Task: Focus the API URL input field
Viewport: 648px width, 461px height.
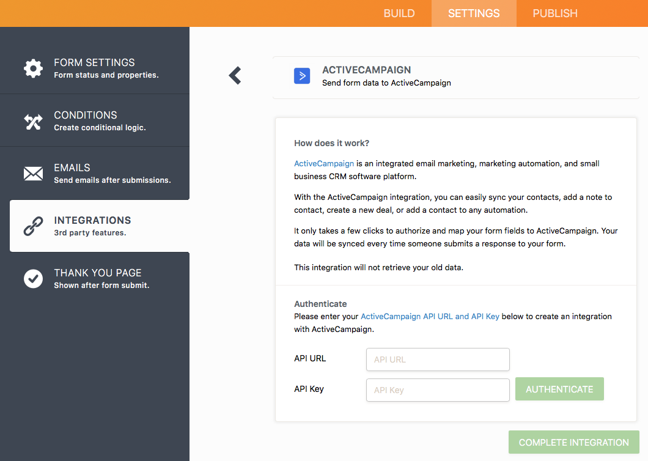Action: coord(438,360)
